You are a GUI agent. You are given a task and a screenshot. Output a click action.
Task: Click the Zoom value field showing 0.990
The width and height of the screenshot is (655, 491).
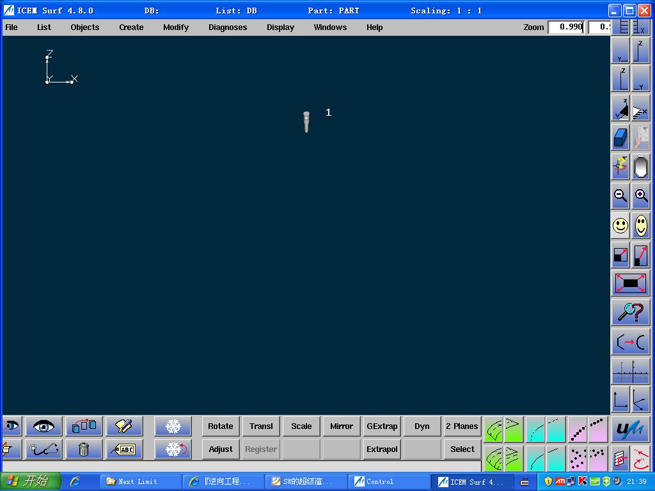point(566,27)
